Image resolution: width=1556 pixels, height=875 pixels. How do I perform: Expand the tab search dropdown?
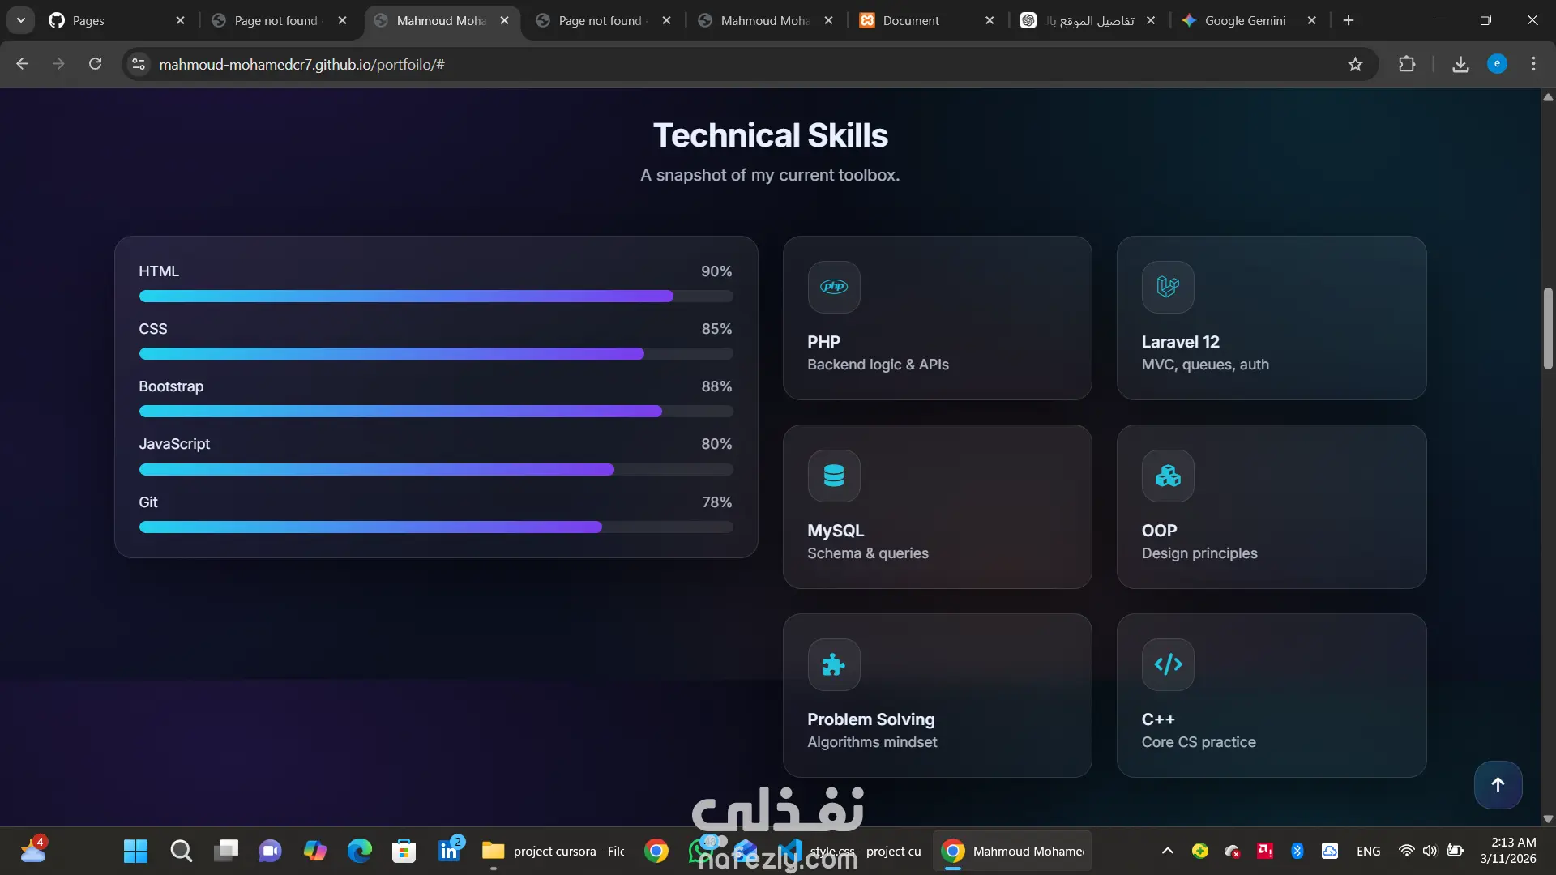click(20, 20)
